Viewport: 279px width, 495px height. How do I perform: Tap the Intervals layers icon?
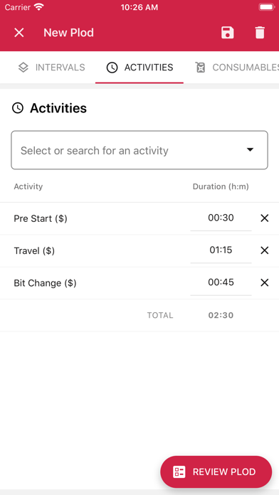click(23, 68)
